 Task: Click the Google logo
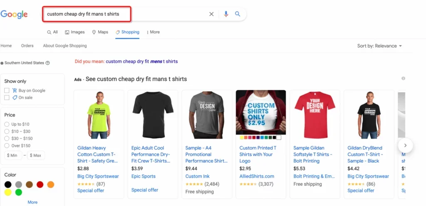click(14, 14)
